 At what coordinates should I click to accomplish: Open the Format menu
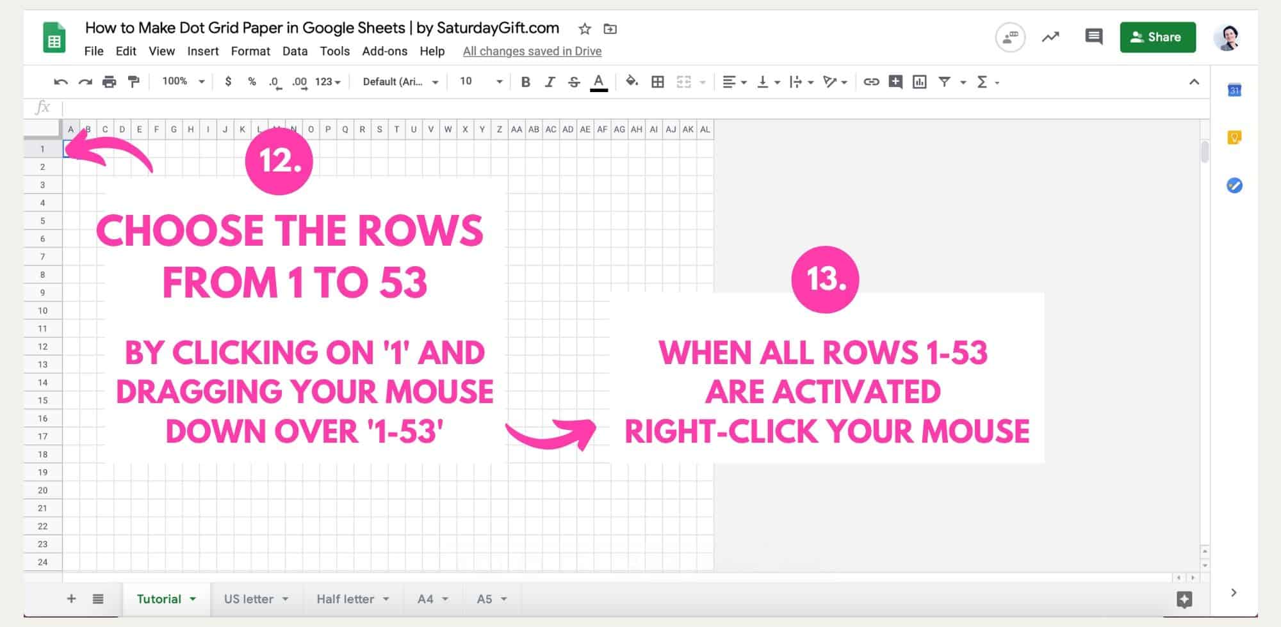[x=250, y=51]
